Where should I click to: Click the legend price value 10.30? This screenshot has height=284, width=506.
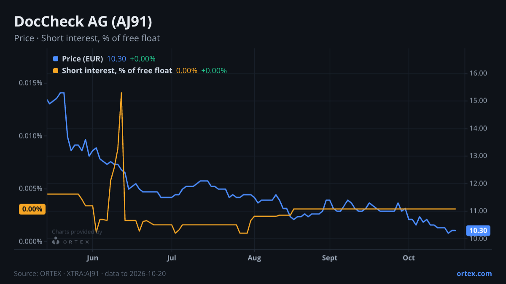pos(116,59)
